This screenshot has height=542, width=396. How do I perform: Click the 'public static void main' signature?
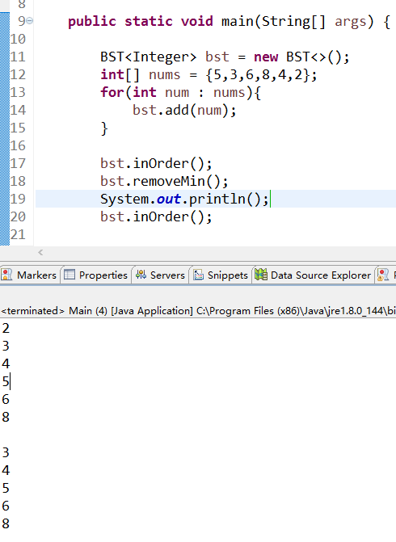point(229,22)
